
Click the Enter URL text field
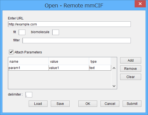[x=69, y=24]
